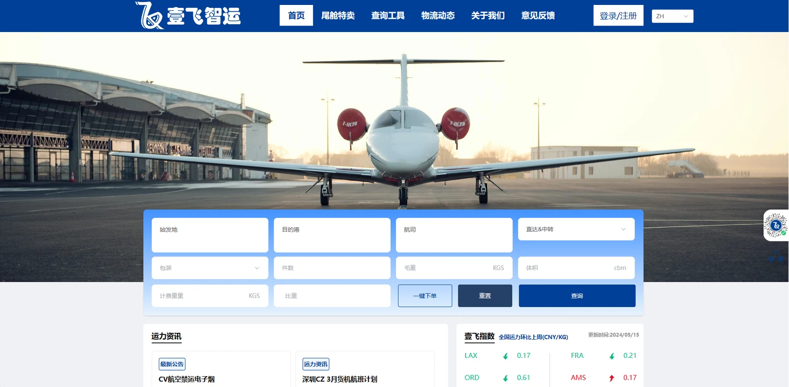The width and height of the screenshot is (789, 387).
Task: Open the article CV航空禁运电子烟
Action: click(186, 379)
